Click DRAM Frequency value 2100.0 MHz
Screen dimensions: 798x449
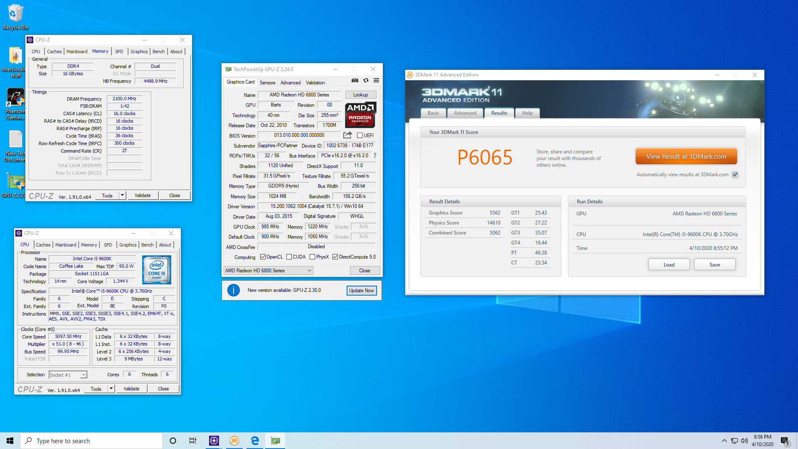click(x=124, y=99)
